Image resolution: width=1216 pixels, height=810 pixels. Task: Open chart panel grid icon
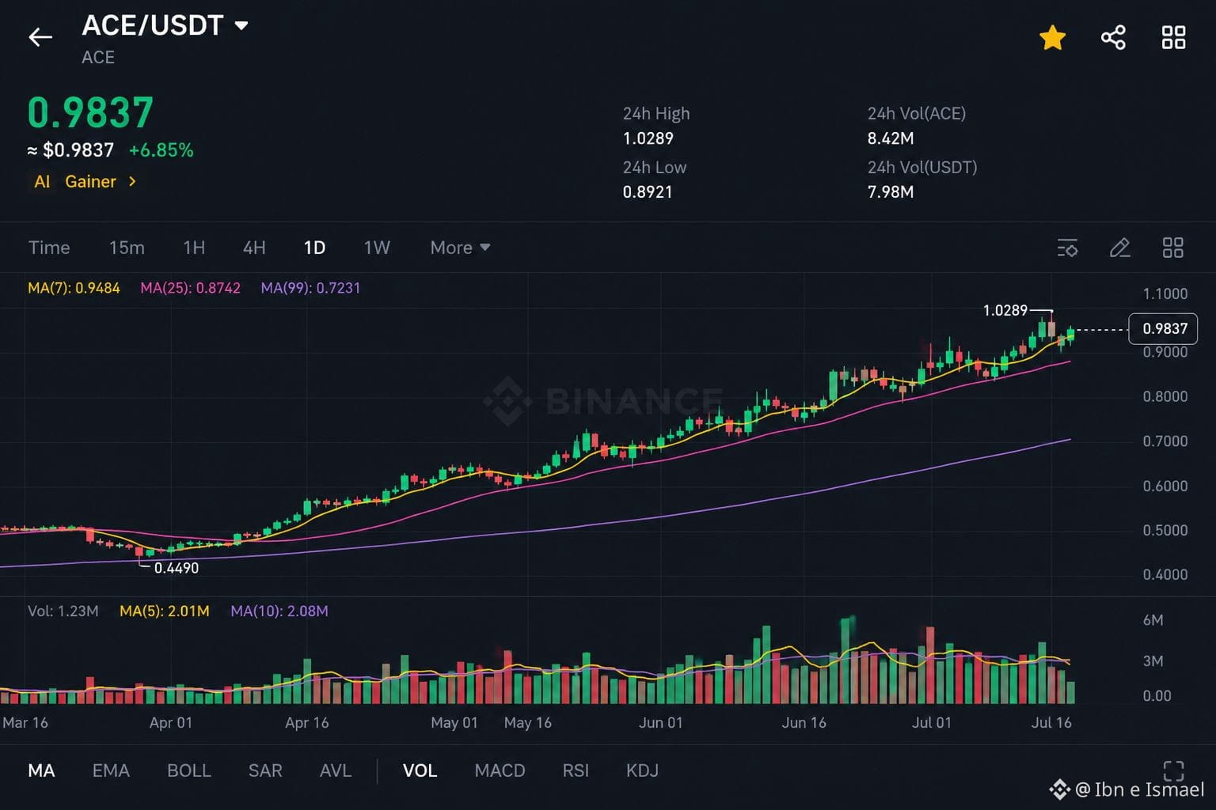pyautogui.click(x=1172, y=248)
